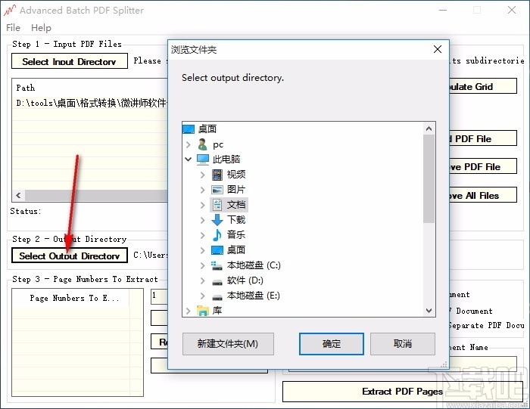The height and width of the screenshot is (409, 530).
Task: Select the 本地磁盘 (C:) row label
Action: 254,265
